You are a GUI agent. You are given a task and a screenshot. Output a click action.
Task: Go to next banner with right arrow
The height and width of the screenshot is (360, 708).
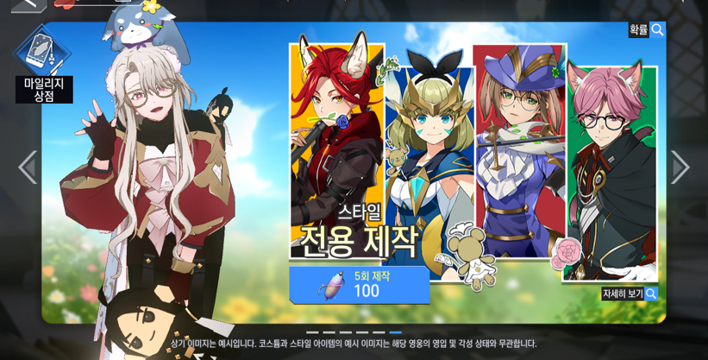[680, 167]
